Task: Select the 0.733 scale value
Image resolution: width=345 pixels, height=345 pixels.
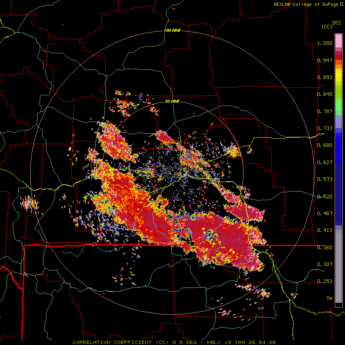Action: 325,128
